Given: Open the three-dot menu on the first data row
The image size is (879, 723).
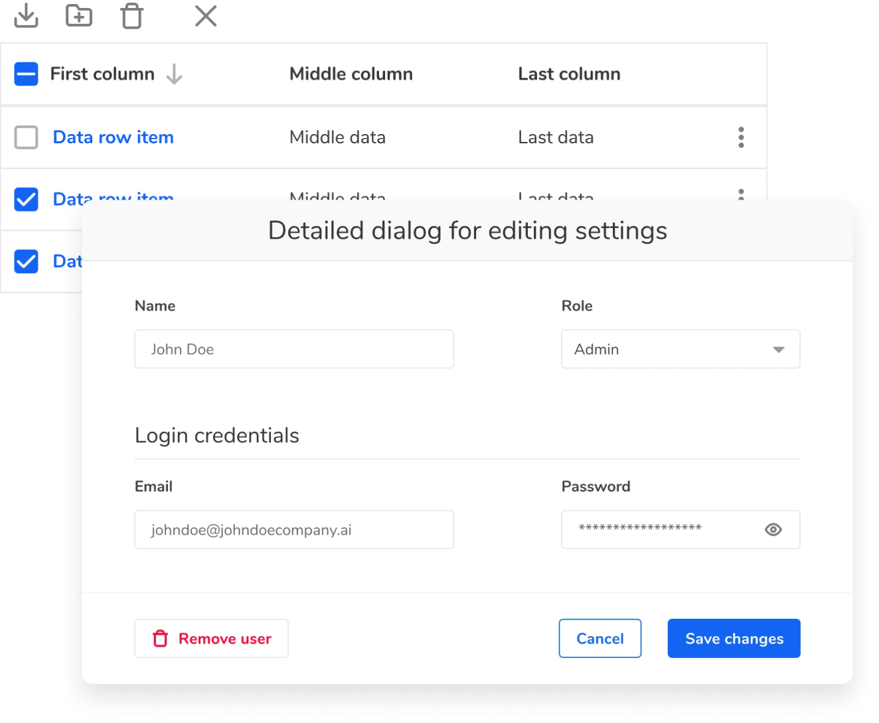Looking at the screenshot, I should [x=741, y=137].
